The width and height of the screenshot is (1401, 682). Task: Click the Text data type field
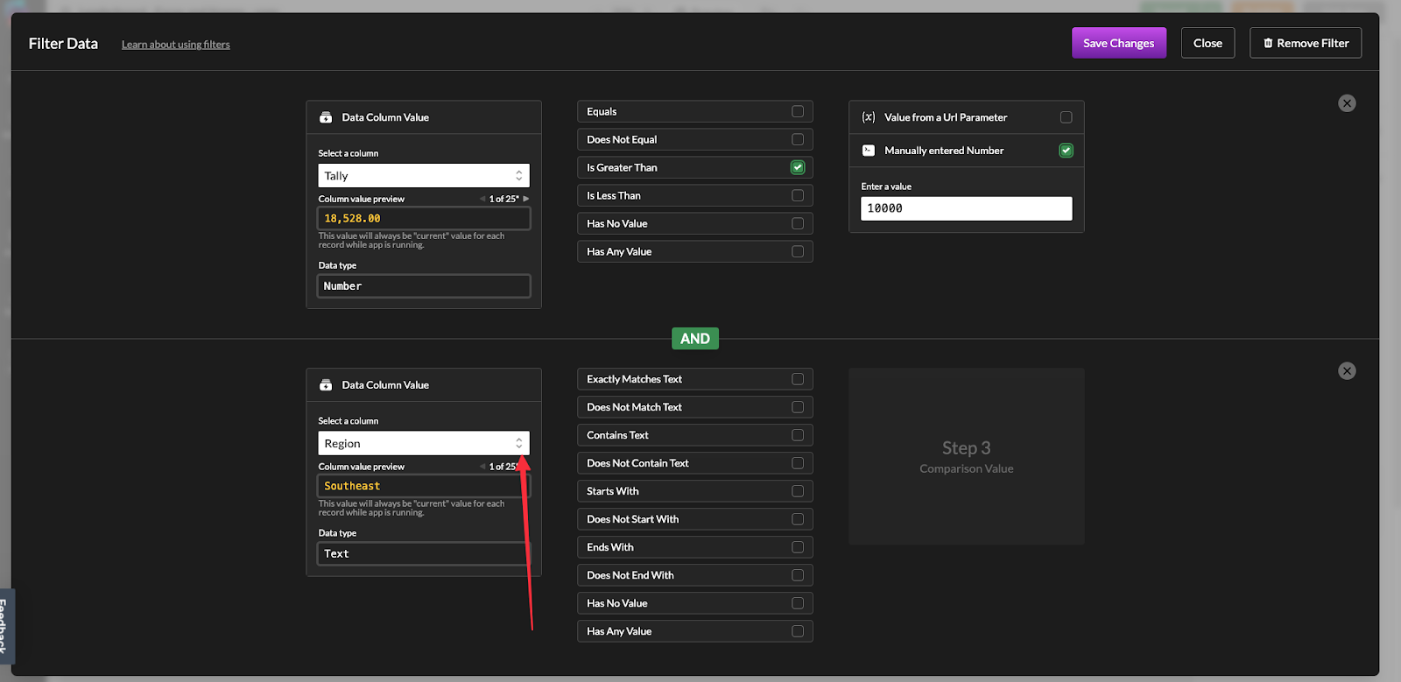pyautogui.click(x=424, y=554)
